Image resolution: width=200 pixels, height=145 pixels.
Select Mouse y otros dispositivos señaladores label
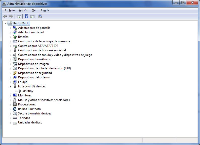click(44, 100)
